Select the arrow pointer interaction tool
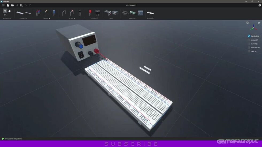Viewport: 262px width, 147px height. 5,11
